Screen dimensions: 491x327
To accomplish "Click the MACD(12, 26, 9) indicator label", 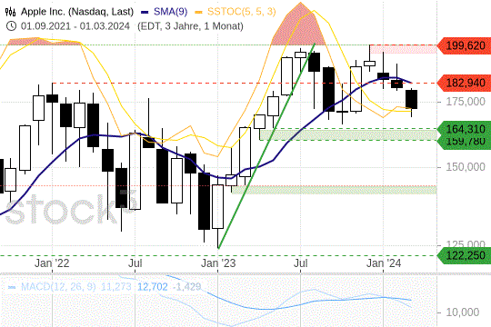I will [x=58, y=287].
